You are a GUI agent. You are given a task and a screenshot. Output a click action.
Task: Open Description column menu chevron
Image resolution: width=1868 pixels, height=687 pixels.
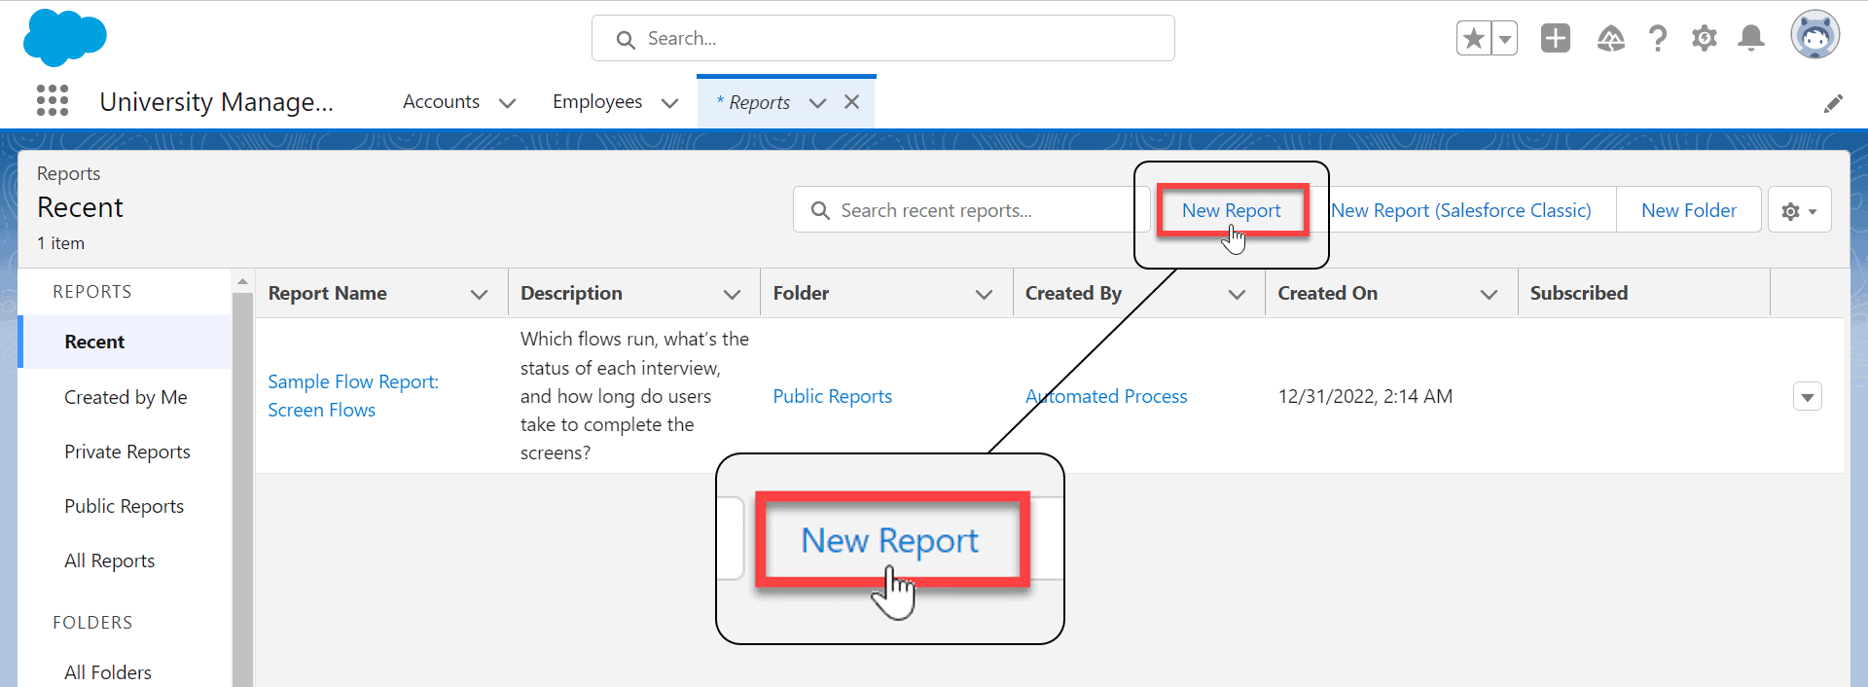732,294
